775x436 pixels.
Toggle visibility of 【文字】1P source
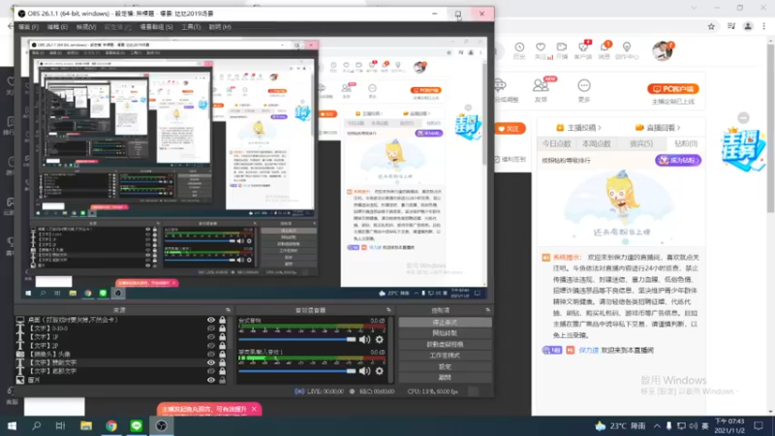pyautogui.click(x=211, y=337)
